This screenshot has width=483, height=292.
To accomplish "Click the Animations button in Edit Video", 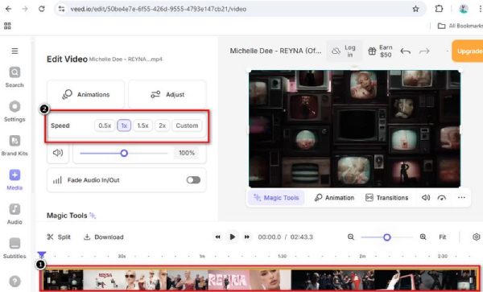I will pos(85,94).
